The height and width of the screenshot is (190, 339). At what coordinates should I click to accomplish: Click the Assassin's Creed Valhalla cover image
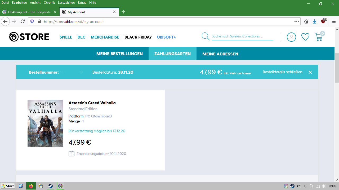46,123
